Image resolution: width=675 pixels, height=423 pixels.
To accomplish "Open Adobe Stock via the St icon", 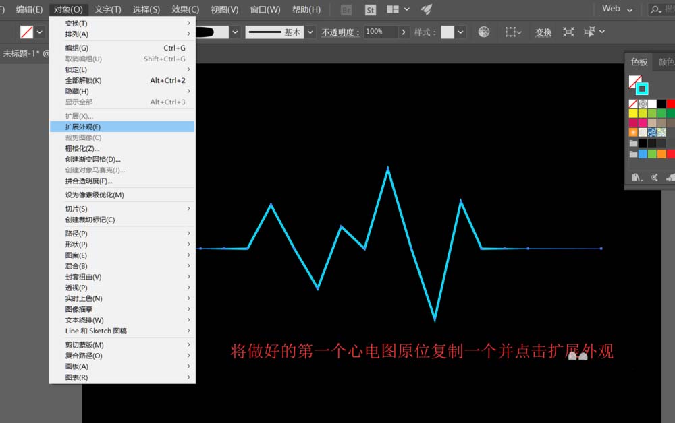I will point(370,10).
